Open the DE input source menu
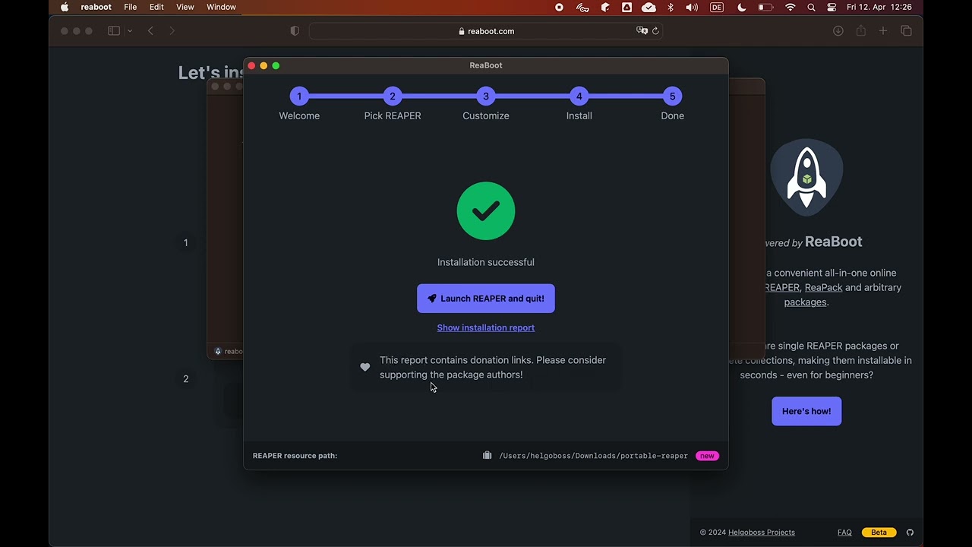 (x=717, y=8)
